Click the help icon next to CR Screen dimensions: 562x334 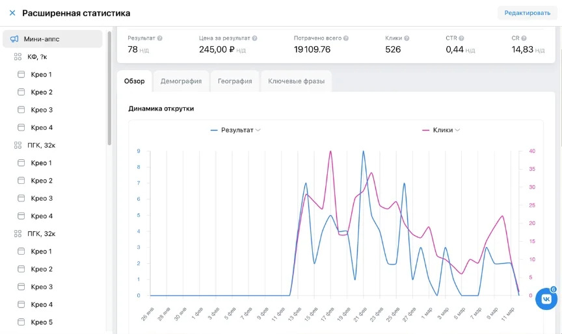524,38
